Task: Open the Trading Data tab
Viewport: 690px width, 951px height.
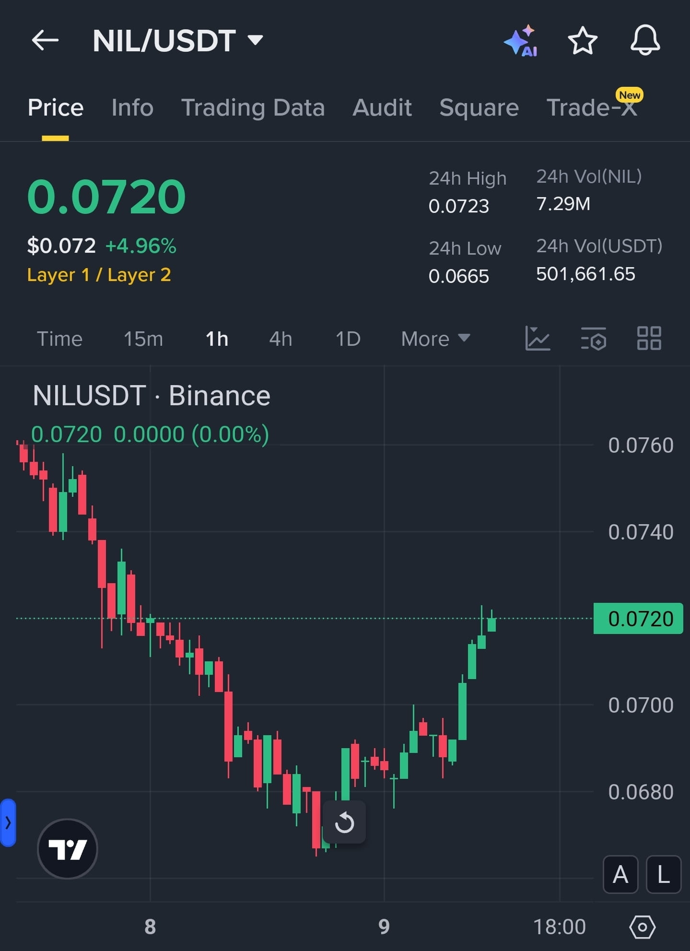Action: 253,107
